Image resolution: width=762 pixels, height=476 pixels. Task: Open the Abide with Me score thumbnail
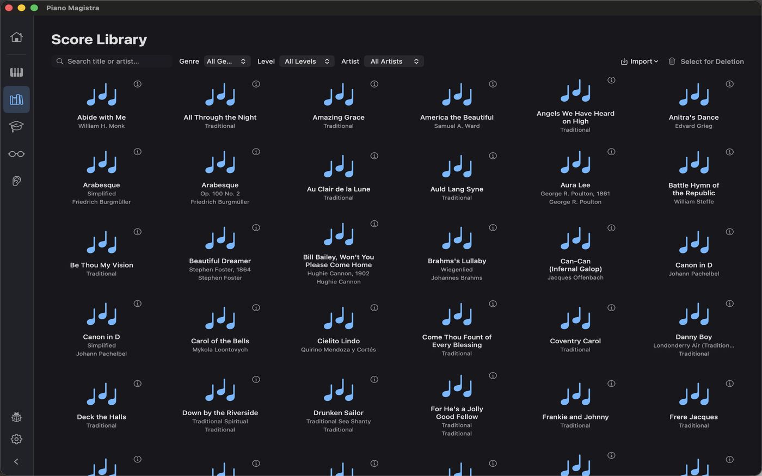coord(102,95)
